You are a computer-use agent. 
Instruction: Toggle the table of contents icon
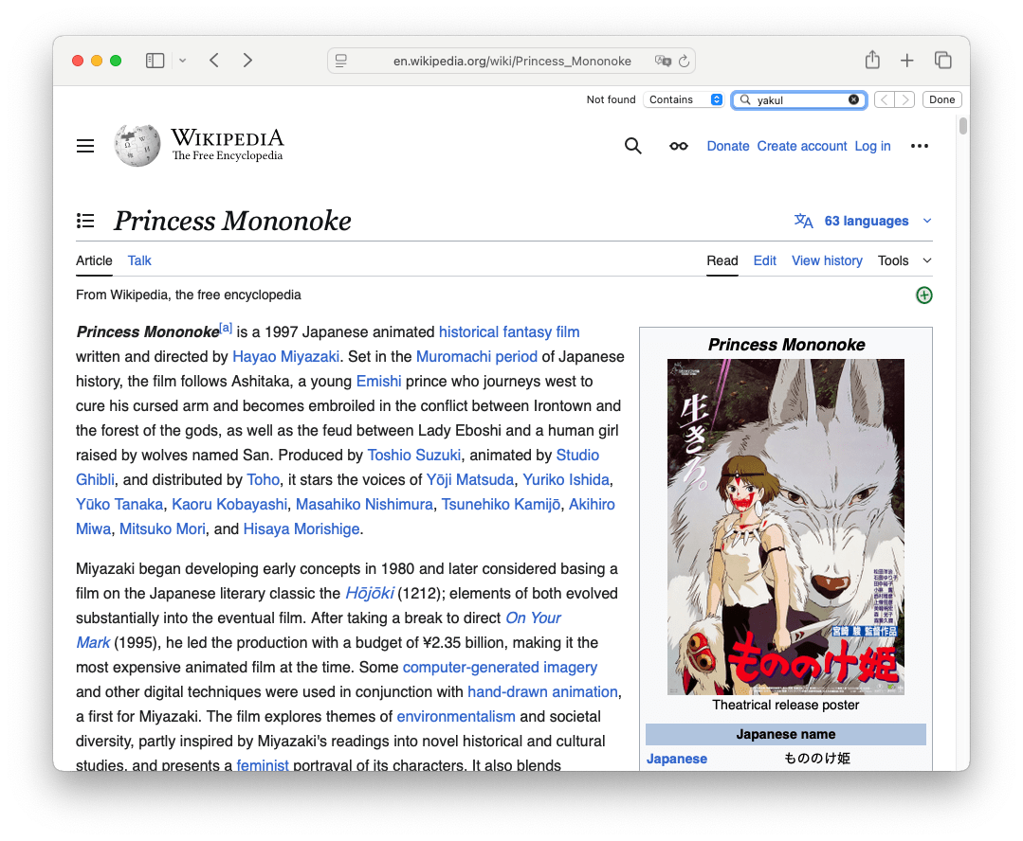(85, 221)
